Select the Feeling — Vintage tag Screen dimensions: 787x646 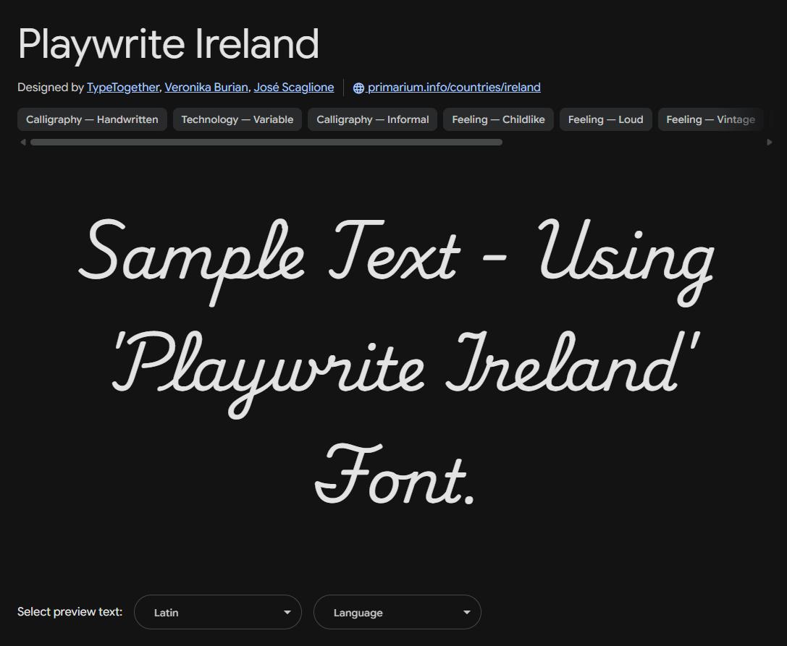[711, 119]
